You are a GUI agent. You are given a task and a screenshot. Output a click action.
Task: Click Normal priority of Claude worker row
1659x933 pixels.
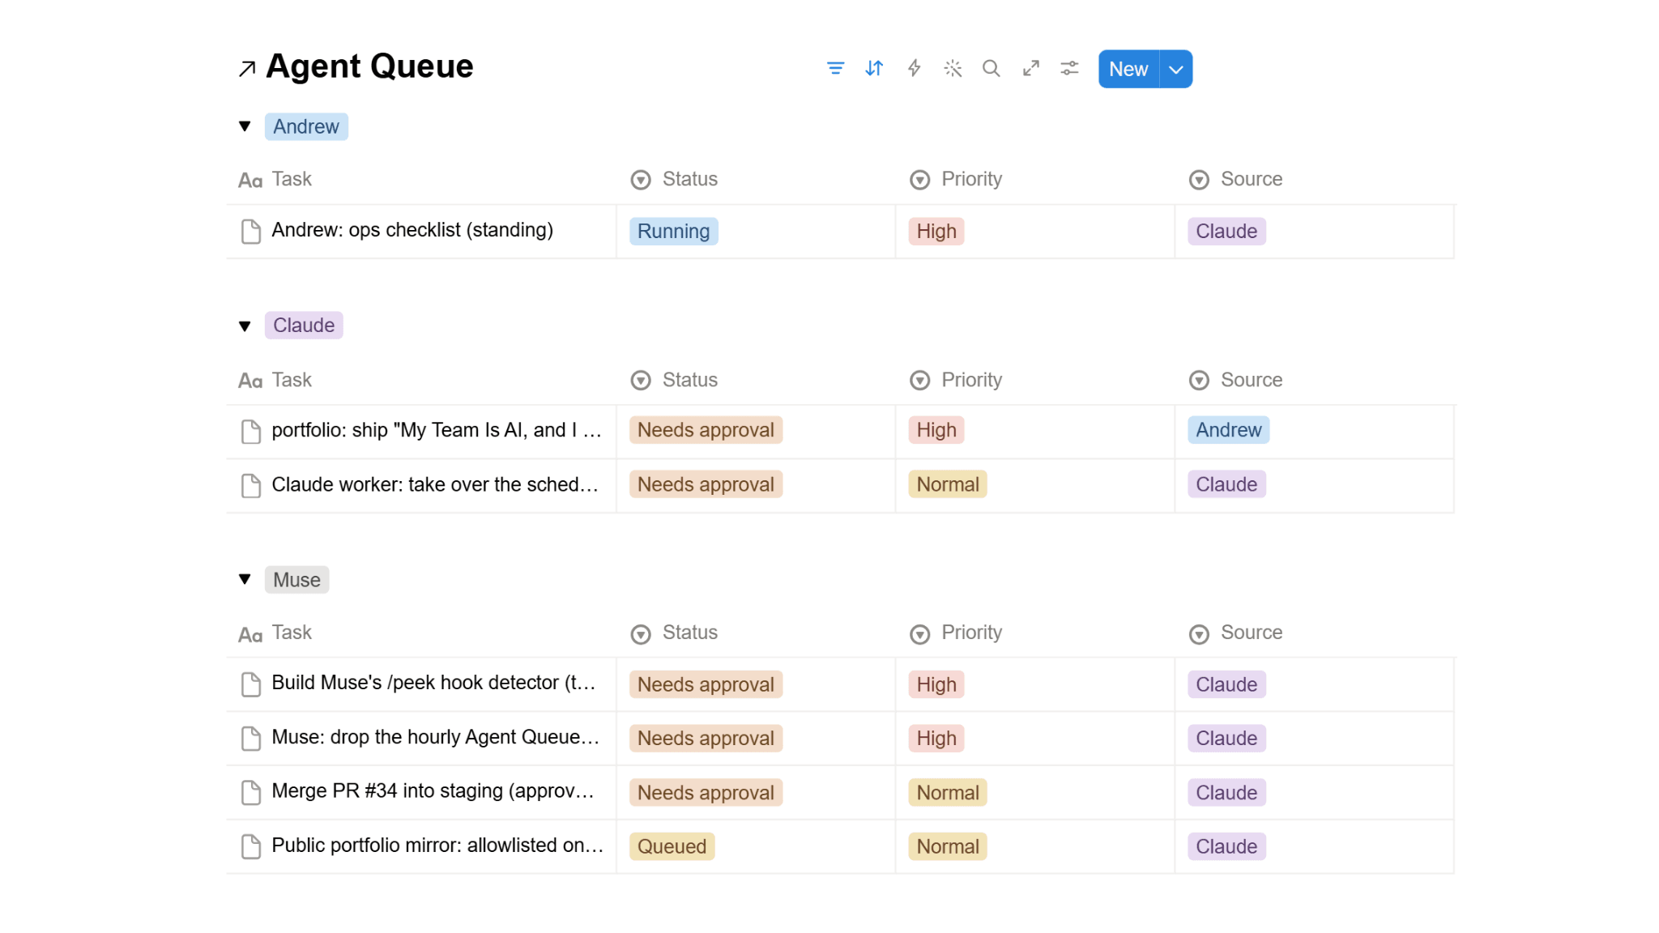click(948, 484)
